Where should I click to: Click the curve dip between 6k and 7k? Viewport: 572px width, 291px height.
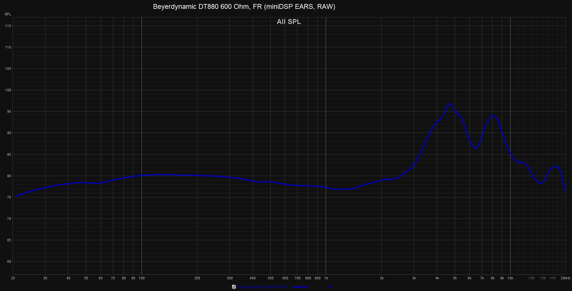point(476,148)
